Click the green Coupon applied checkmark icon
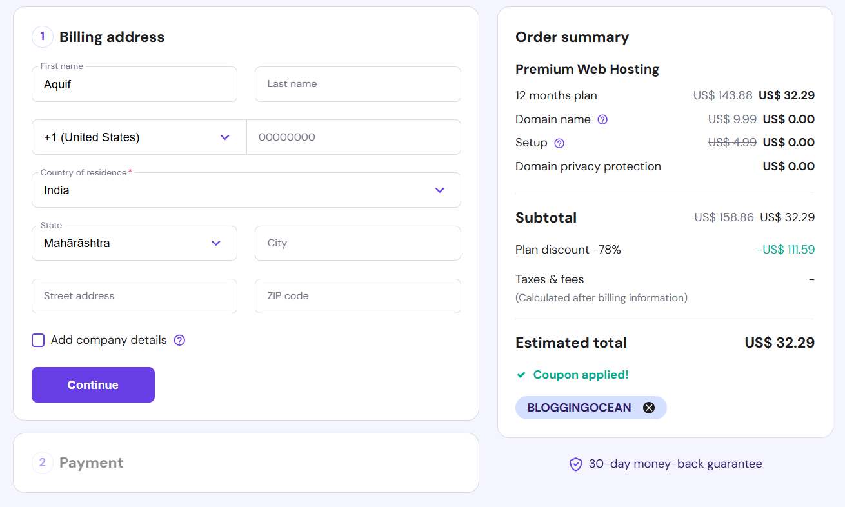This screenshot has height=507, width=845. [x=521, y=375]
